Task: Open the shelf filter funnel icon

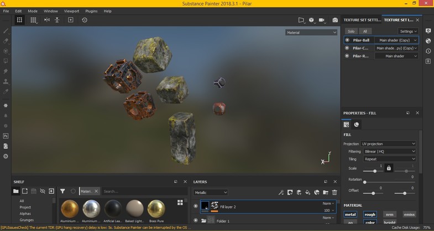Action: coord(62,191)
